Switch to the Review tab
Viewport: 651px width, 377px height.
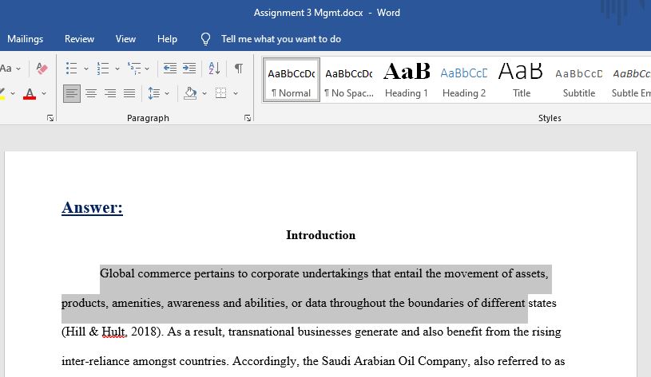coord(79,39)
